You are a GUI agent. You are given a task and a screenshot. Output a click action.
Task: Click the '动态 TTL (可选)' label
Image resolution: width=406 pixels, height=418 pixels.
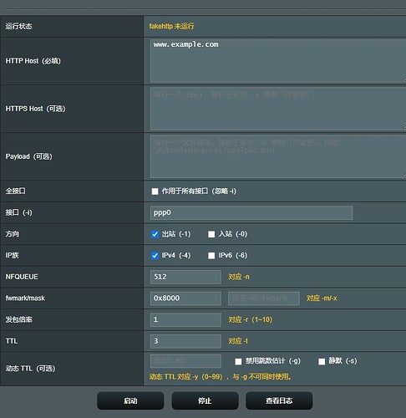(x=30, y=369)
